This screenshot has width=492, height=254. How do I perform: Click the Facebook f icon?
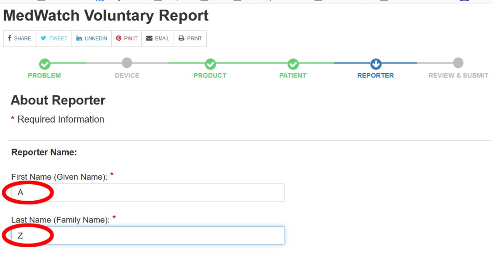[10, 38]
